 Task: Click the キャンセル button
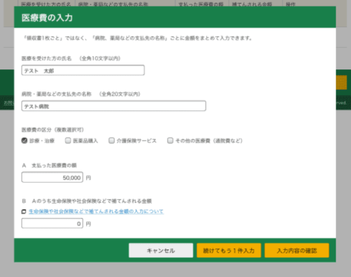pos(161,251)
